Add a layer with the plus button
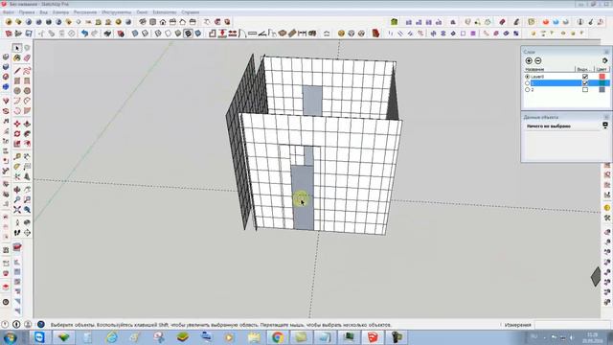The image size is (613, 345). (529, 60)
